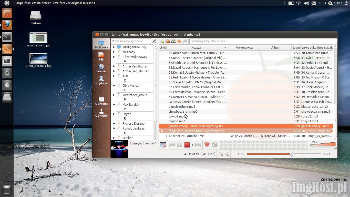
Task: Sort by Nazwa column header
Action: pyautogui.click(x=198, y=47)
